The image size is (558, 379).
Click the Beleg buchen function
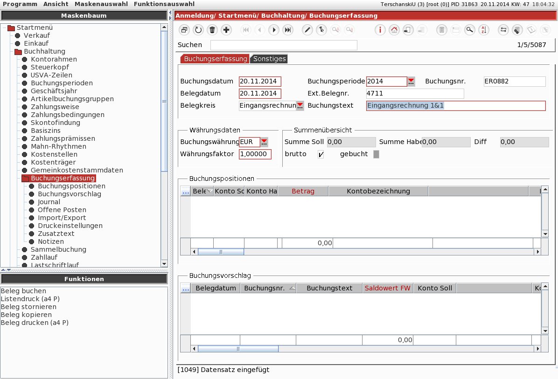pyautogui.click(x=23, y=291)
